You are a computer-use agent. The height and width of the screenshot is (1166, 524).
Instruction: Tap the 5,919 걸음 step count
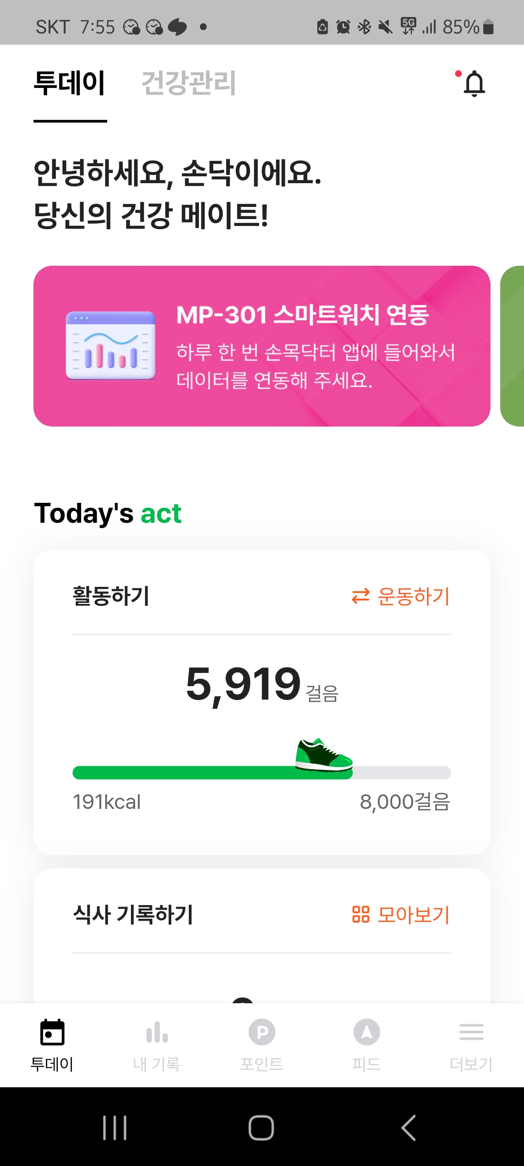pos(262,684)
